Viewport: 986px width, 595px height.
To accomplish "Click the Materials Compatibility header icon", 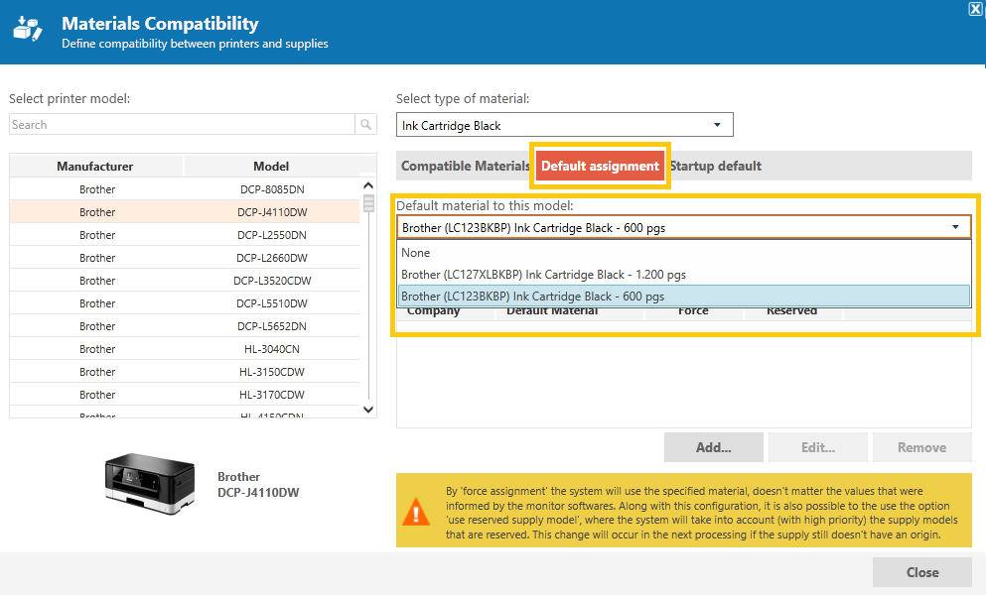I will pos(28,29).
